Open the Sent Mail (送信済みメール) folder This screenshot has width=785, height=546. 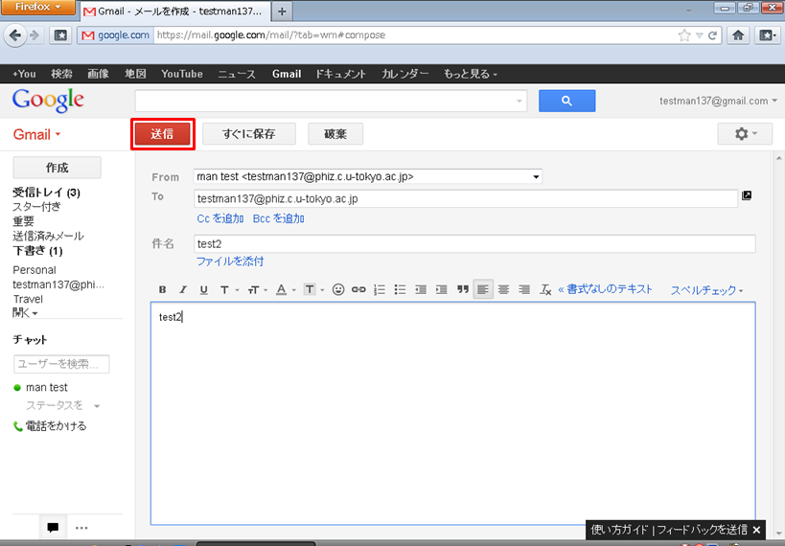[48, 236]
